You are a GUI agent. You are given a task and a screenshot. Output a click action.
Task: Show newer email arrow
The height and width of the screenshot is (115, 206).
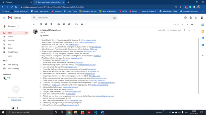click(182, 24)
